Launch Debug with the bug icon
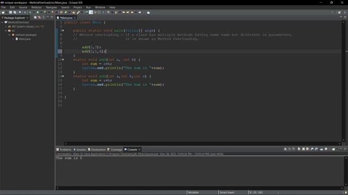The width and height of the screenshot is (348, 195). (30, 12)
